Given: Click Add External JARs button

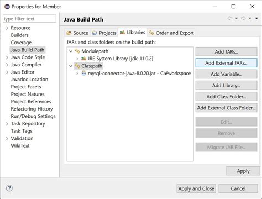Looking at the screenshot, I should pos(226,63).
